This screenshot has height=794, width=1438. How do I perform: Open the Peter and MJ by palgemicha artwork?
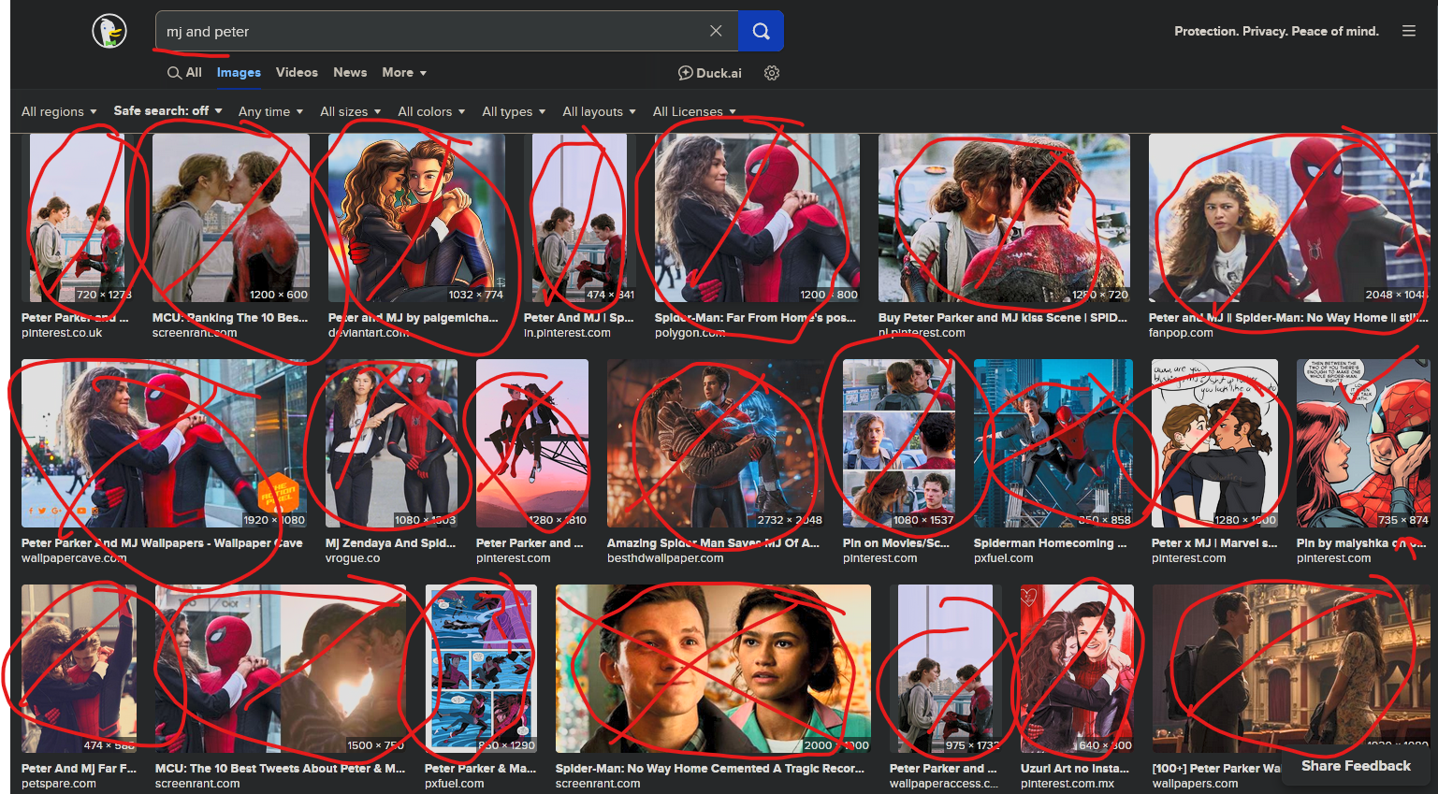point(416,218)
